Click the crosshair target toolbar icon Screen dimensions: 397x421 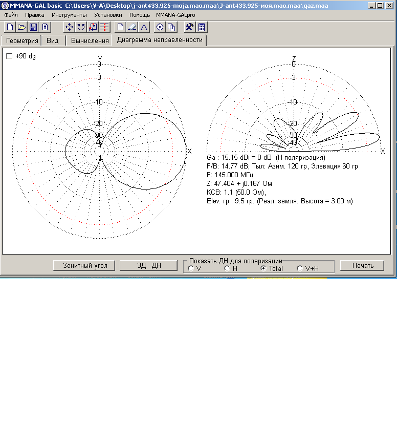coord(159,27)
